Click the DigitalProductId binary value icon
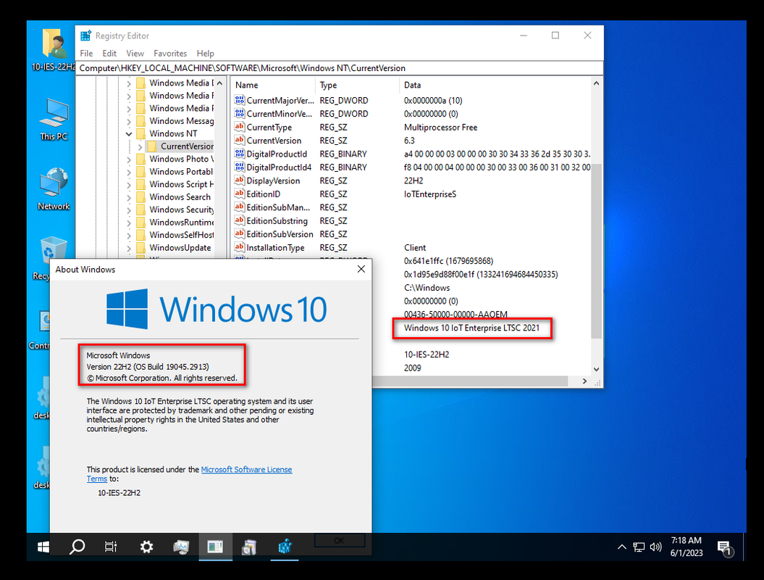Screen dimensions: 764x580 click(239, 154)
